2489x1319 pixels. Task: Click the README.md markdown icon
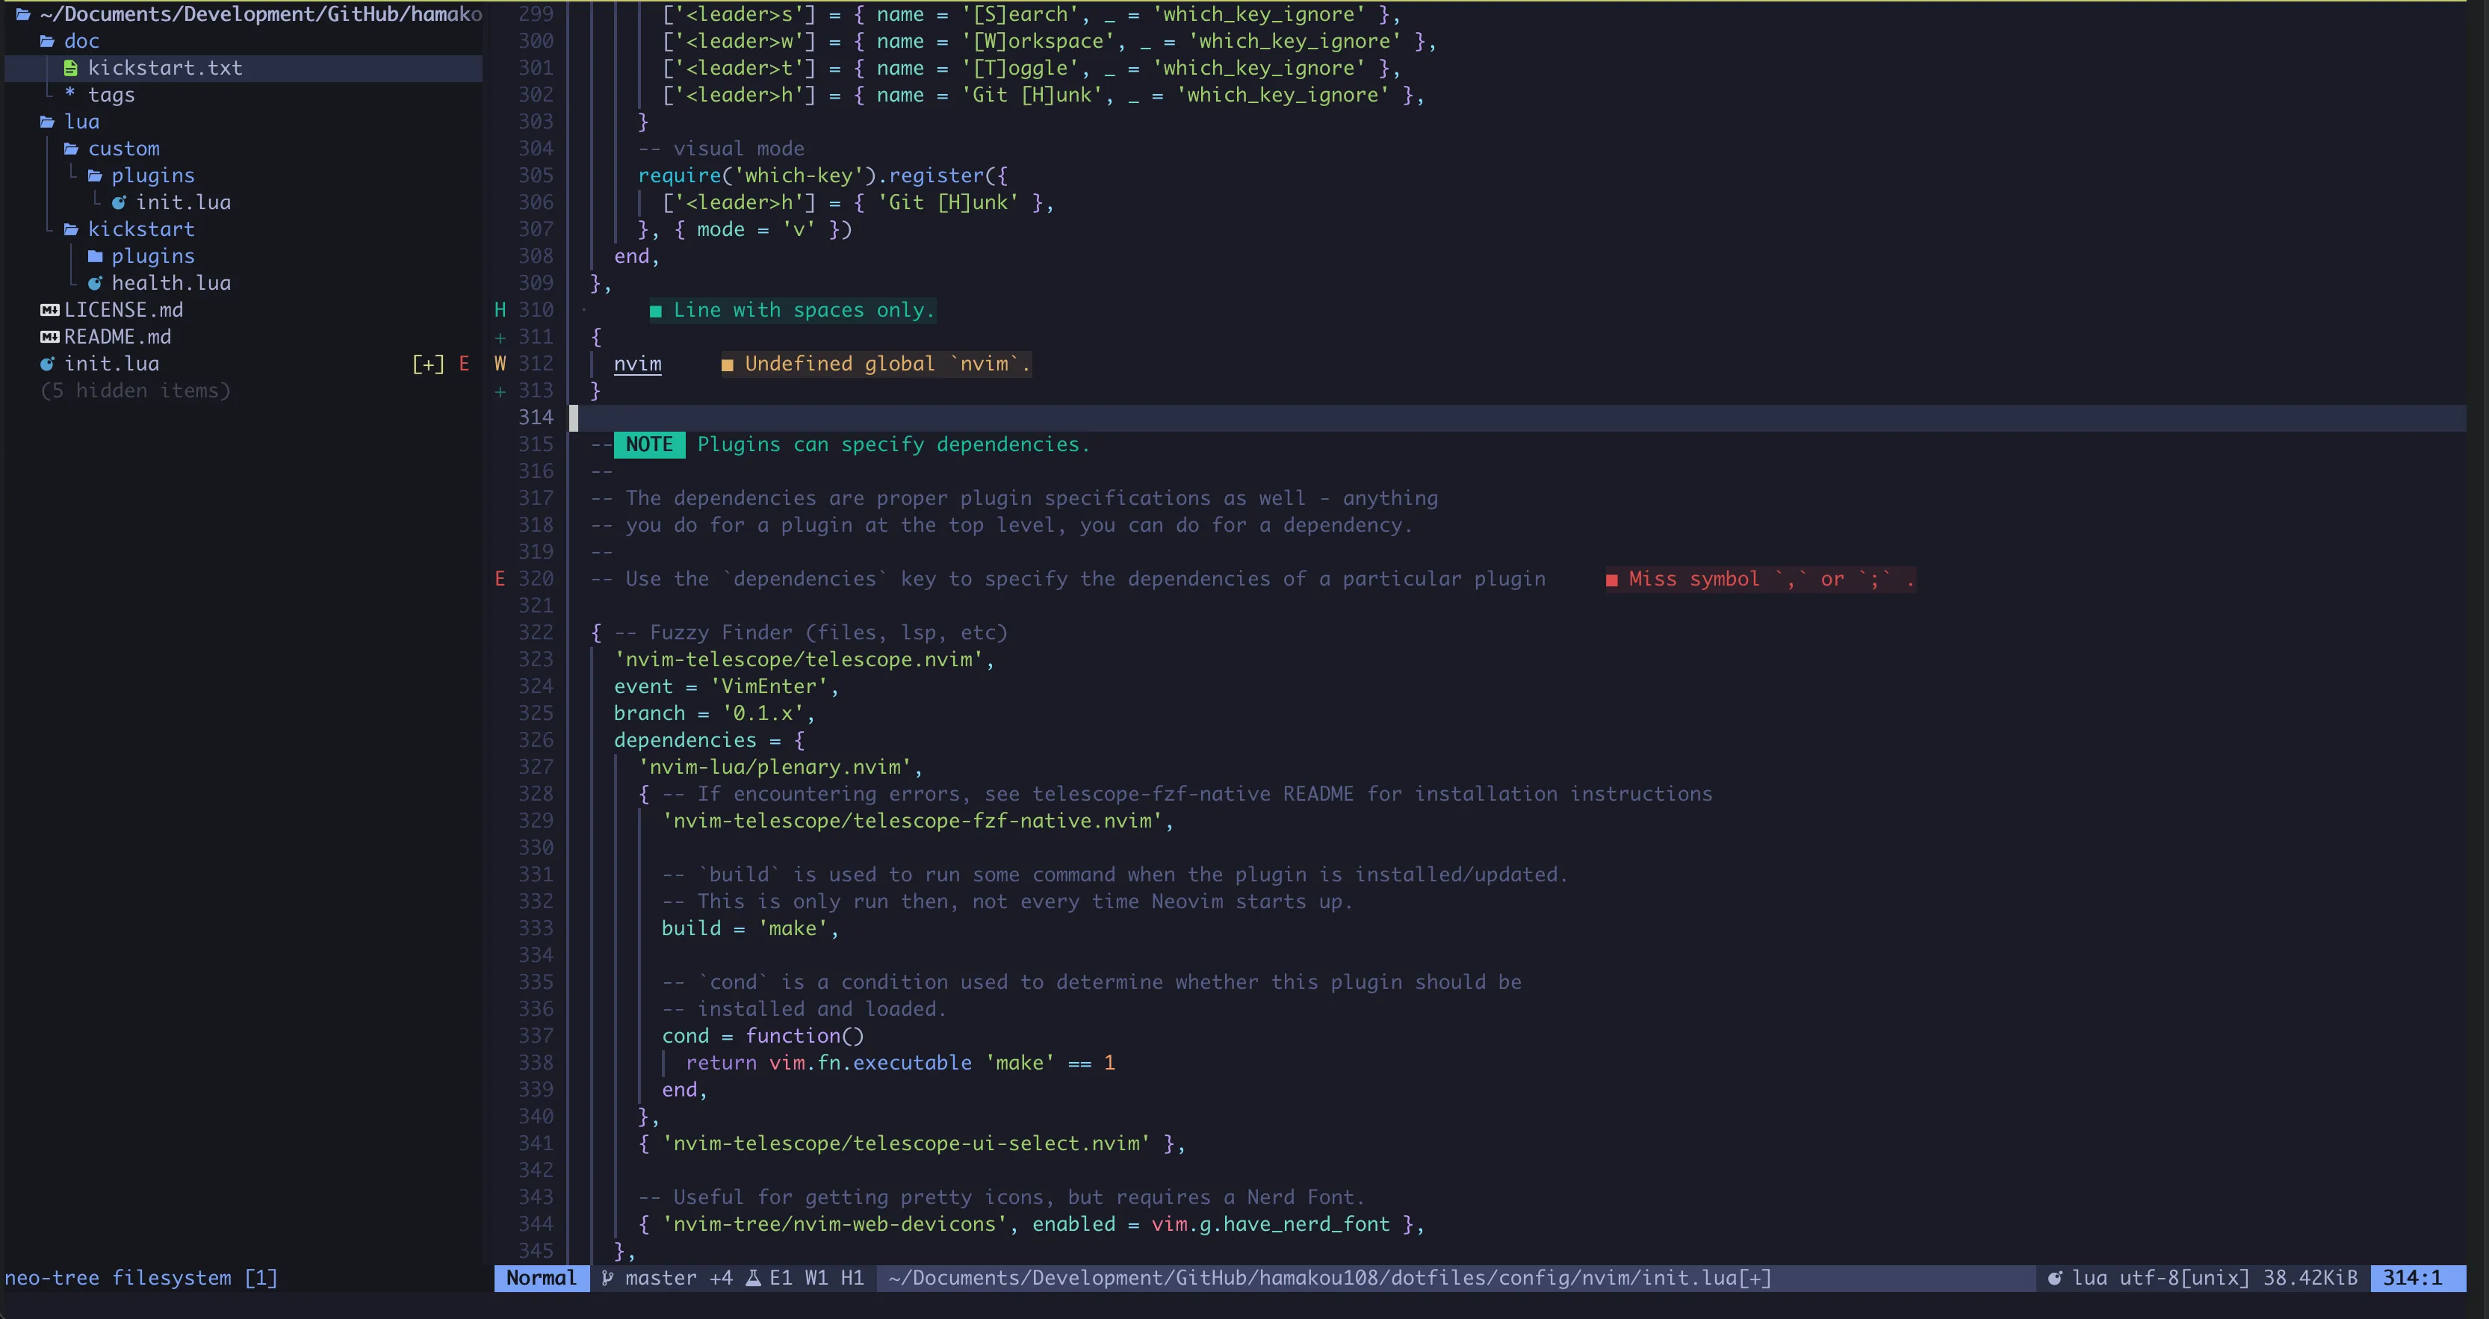[49, 338]
